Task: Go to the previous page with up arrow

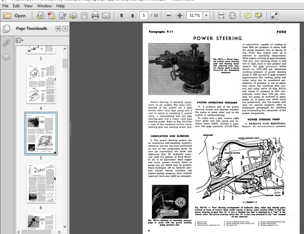Action: click(121, 16)
